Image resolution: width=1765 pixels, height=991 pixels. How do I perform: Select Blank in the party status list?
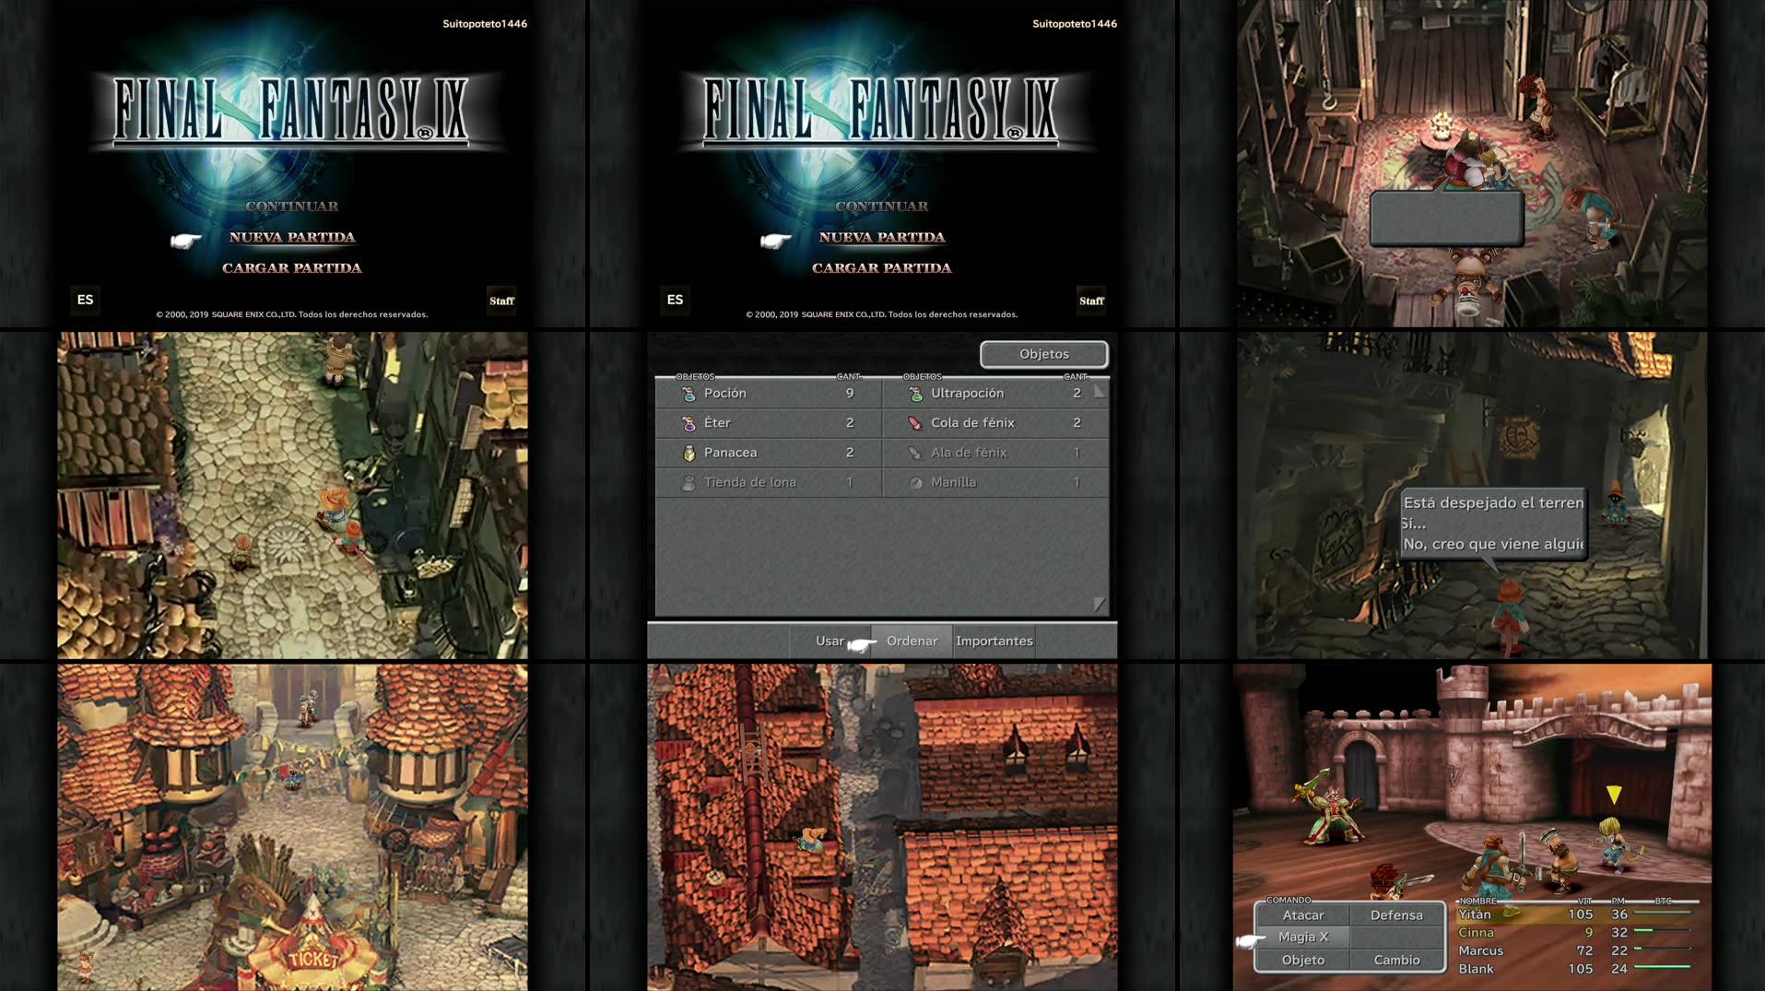click(x=1576, y=969)
